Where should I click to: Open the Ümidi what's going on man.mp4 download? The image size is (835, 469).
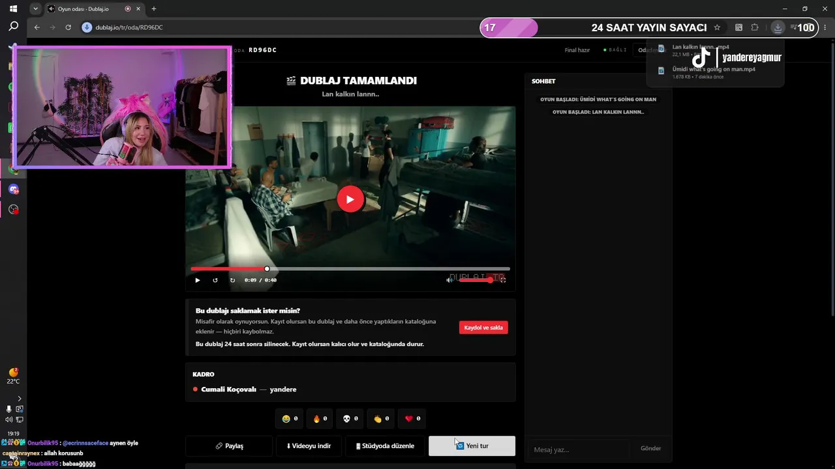716,72
